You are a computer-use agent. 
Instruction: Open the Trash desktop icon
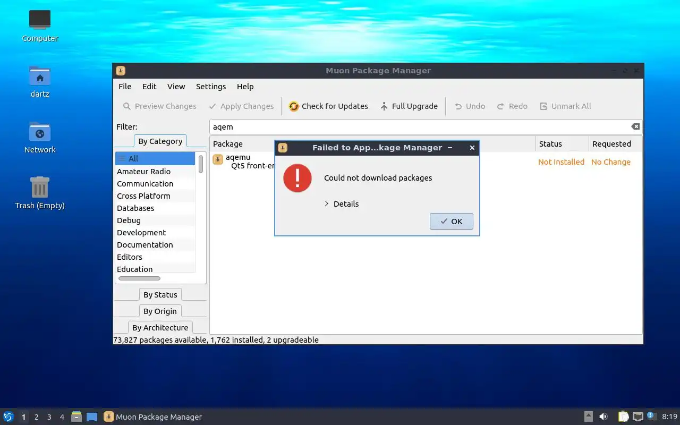[x=40, y=193]
